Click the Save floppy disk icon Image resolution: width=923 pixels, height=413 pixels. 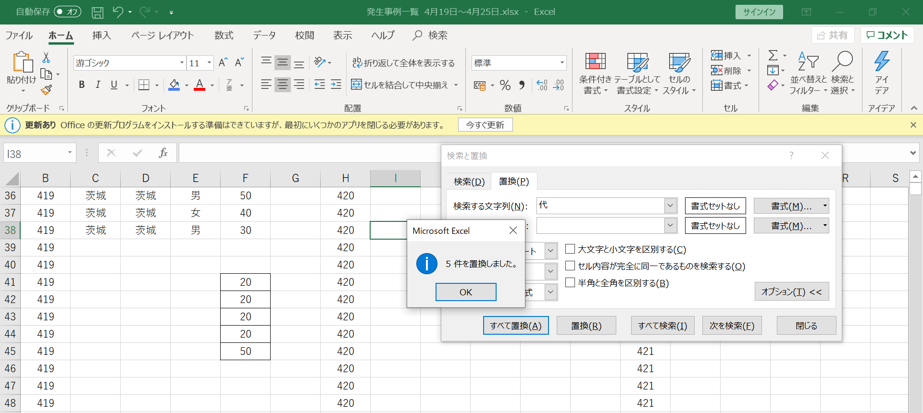[x=98, y=12]
